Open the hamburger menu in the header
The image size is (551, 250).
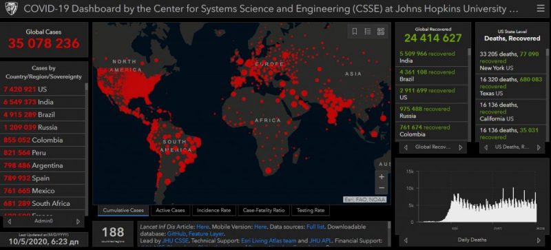(x=541, y=9)
